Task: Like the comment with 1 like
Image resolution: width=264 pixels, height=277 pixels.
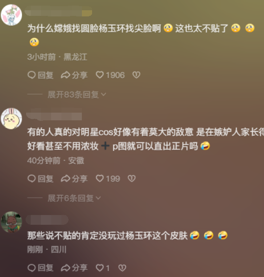Action: coord(103,268)
